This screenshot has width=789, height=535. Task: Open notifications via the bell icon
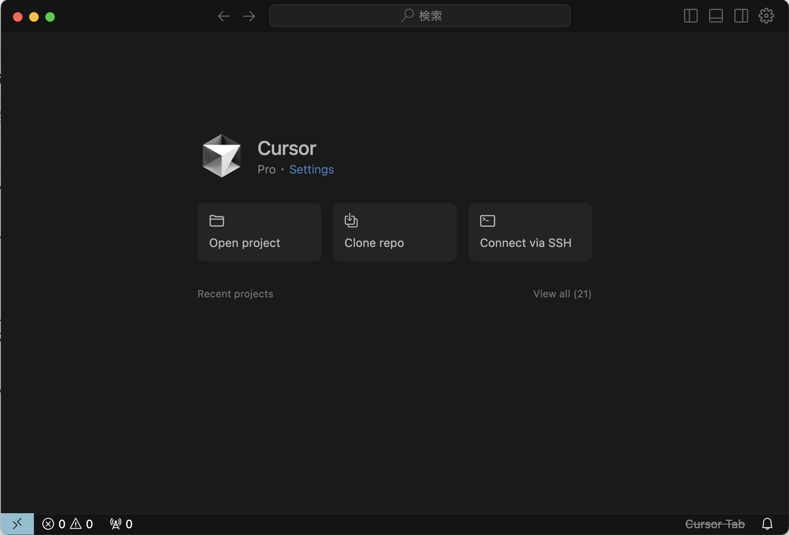tap(767, 523)
